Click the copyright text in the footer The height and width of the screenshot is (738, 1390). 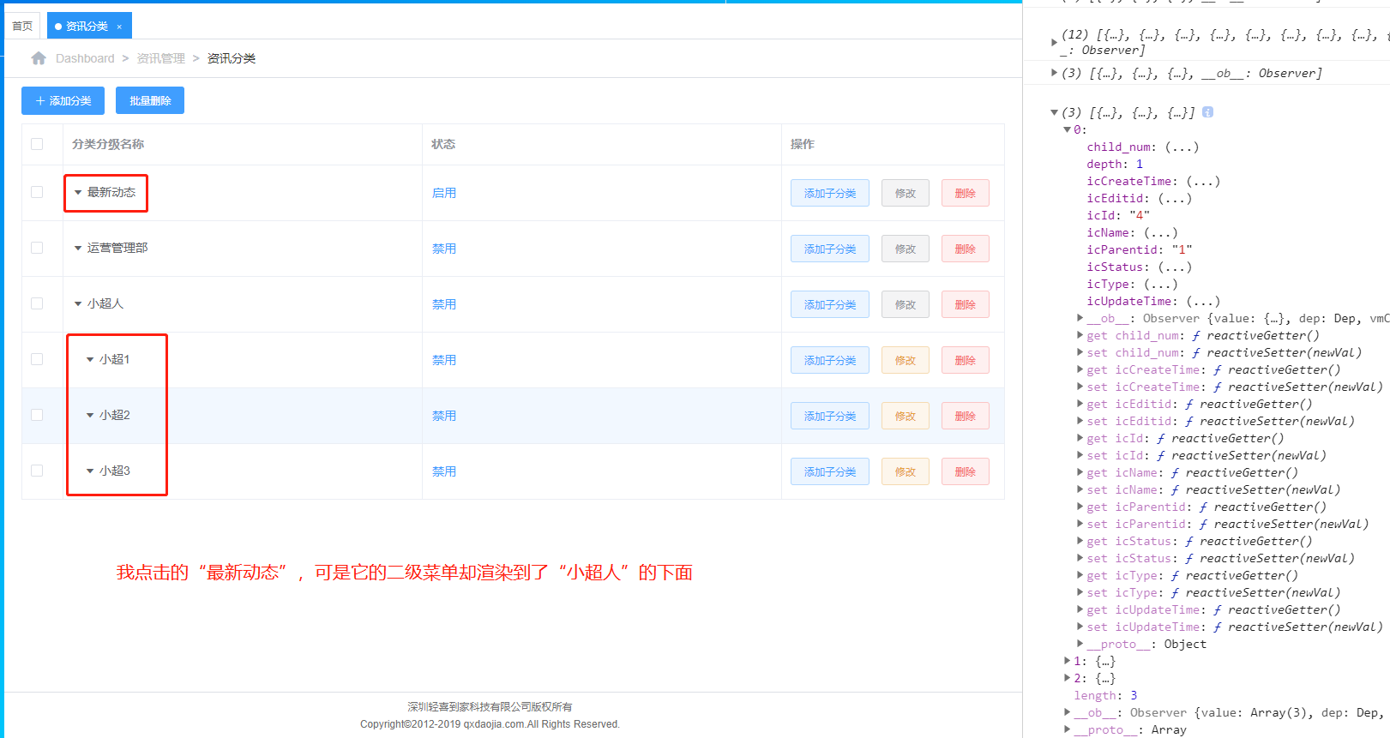pyautogui.click(x=490, y=724)
